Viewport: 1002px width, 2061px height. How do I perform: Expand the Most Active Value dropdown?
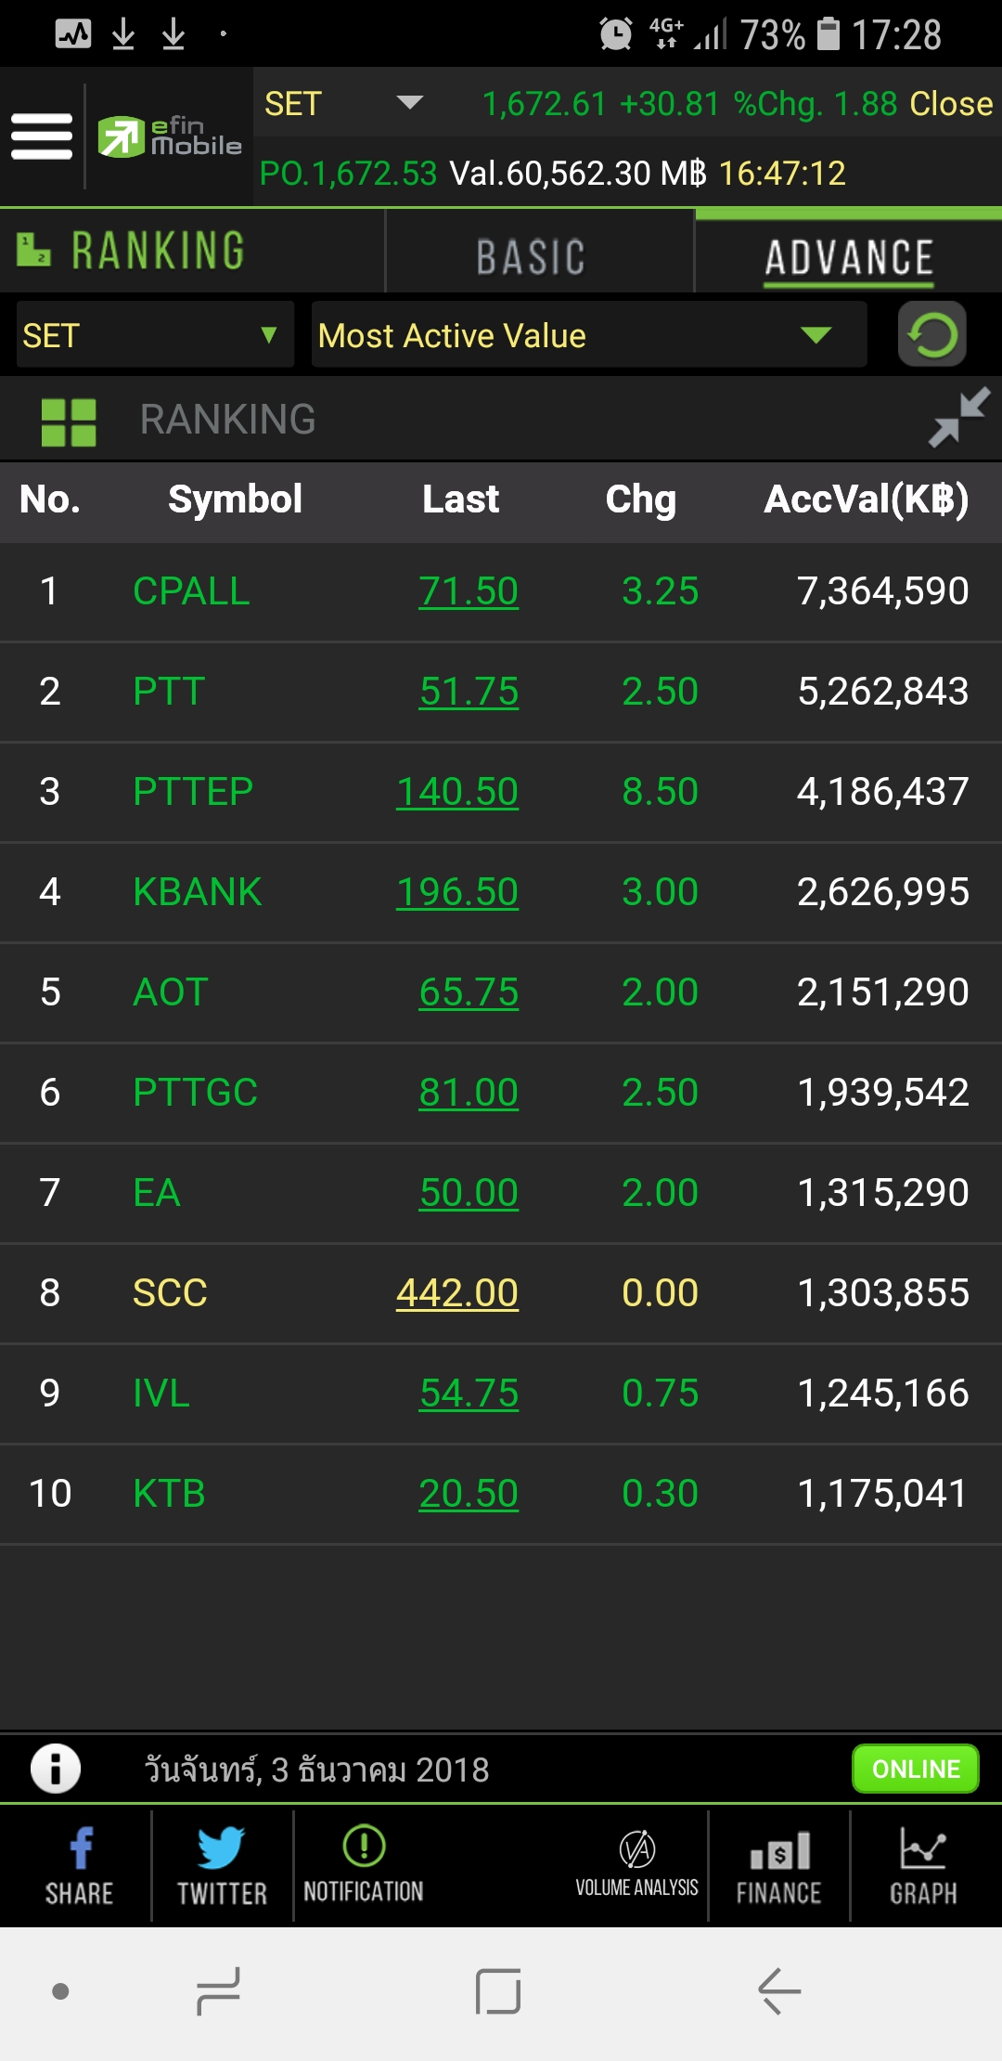(588, 335)
